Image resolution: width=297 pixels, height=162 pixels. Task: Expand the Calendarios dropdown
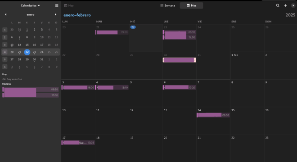click(x=30, y=5)
